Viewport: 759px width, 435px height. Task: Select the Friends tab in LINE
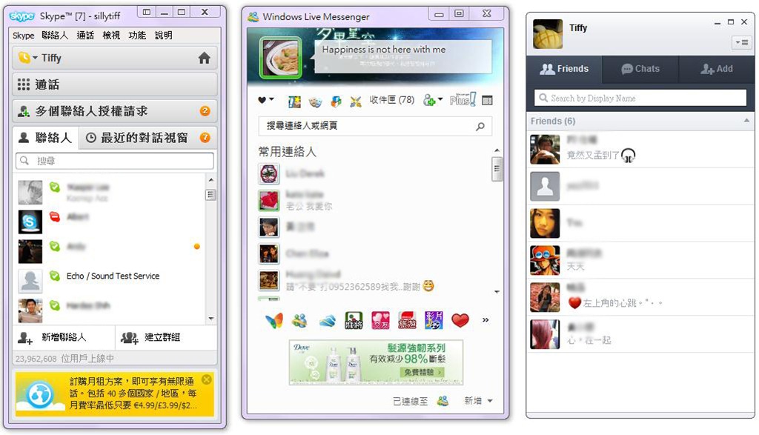pos(564,69)
